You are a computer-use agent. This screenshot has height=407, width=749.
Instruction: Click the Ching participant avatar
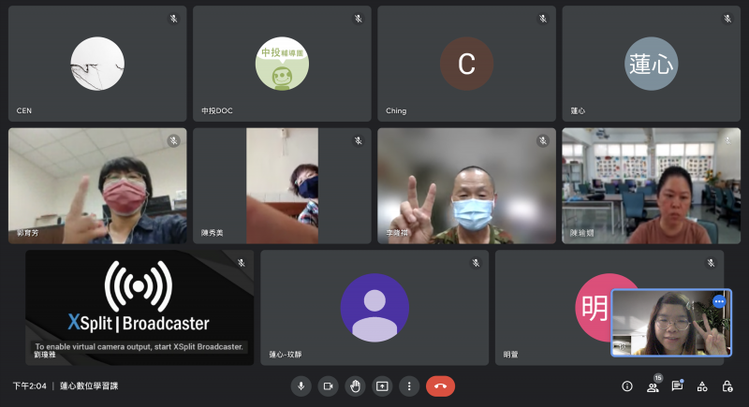[466, 64]
